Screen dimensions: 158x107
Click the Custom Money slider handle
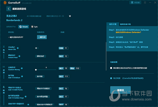[x=36, y=69]
